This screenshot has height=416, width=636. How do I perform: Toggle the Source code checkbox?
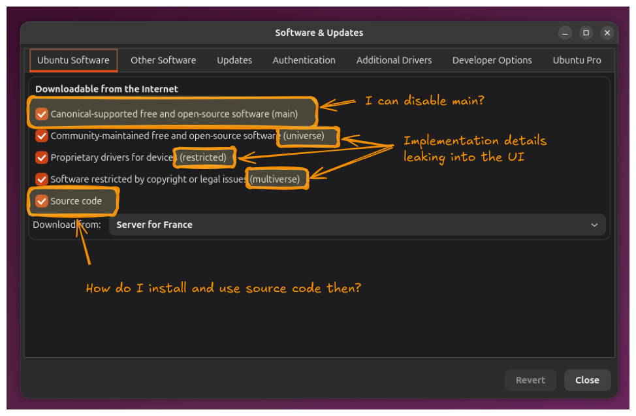[x=42, y=201]
